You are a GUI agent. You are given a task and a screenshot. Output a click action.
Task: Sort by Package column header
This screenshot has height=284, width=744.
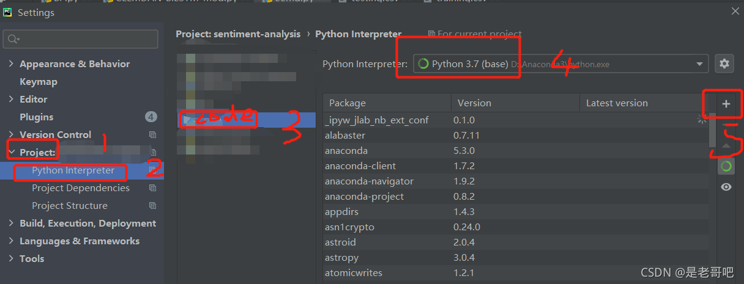coord(387,103)
